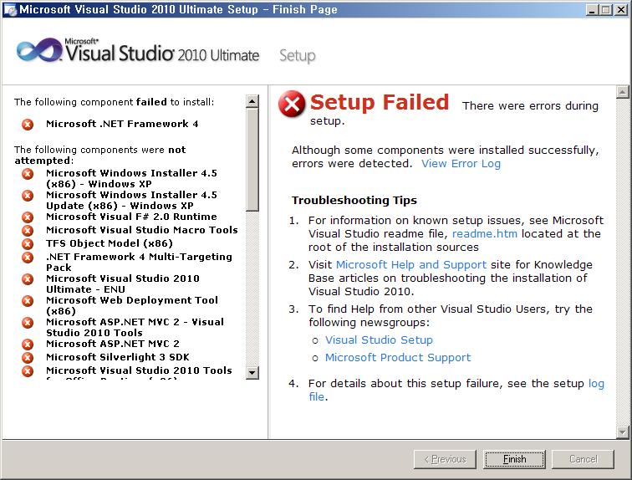Select 'Microsoft Visual Studio Macro Tools' list entry
This screenshot has width=632, height=480.
click(142, 230)
